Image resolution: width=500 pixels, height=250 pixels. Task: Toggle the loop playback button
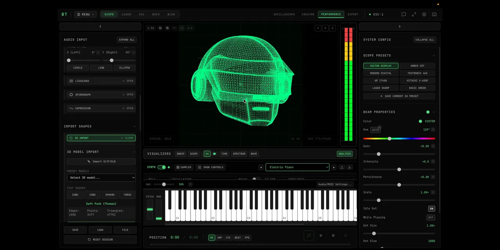[309, 236]
